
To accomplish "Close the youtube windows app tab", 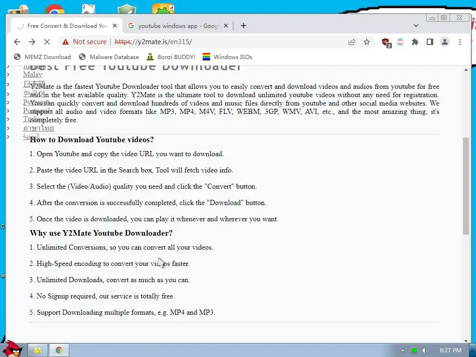I will 225,26.
